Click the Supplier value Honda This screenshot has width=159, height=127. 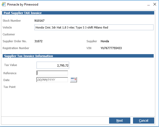click(105, 41)
